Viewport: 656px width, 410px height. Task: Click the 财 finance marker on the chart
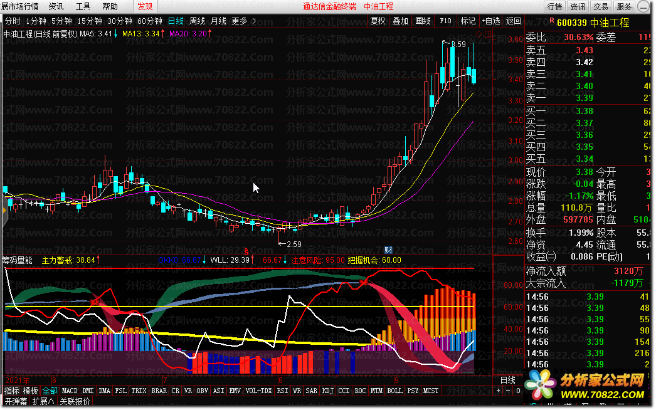coord(389,250)
